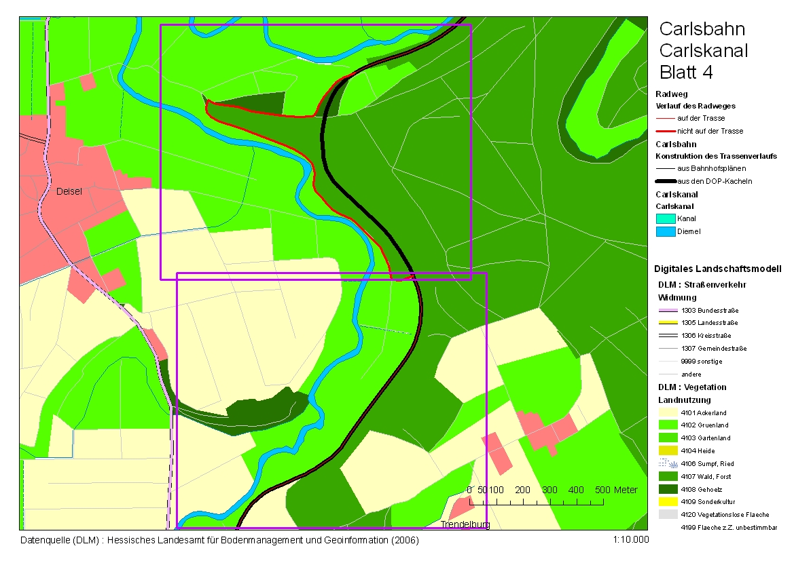Click the thick red 'nicht auf der Trasse' symbol

(x=666, y=131)
